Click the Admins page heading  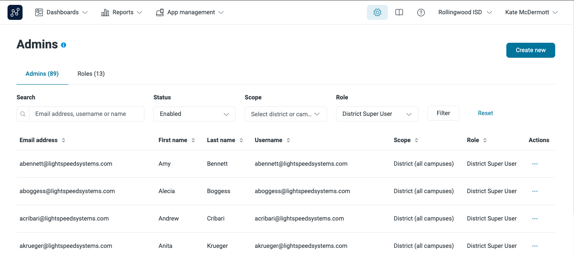click(x=37, y=44)
